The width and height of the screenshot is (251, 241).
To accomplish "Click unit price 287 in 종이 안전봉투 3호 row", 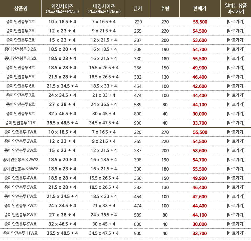I will (x=138, y=40).
